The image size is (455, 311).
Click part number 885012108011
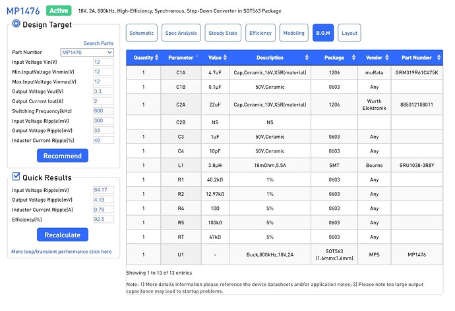click(x=417, y=105)
